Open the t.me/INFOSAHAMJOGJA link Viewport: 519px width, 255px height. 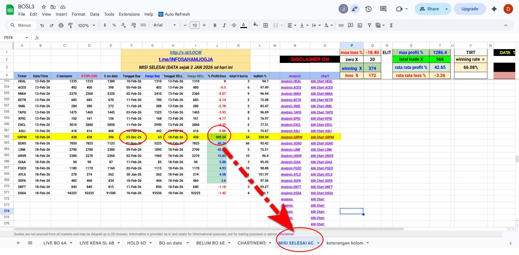click(185, 59)
